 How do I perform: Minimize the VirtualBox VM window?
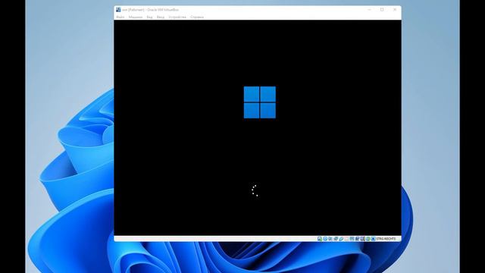(369, 10)
